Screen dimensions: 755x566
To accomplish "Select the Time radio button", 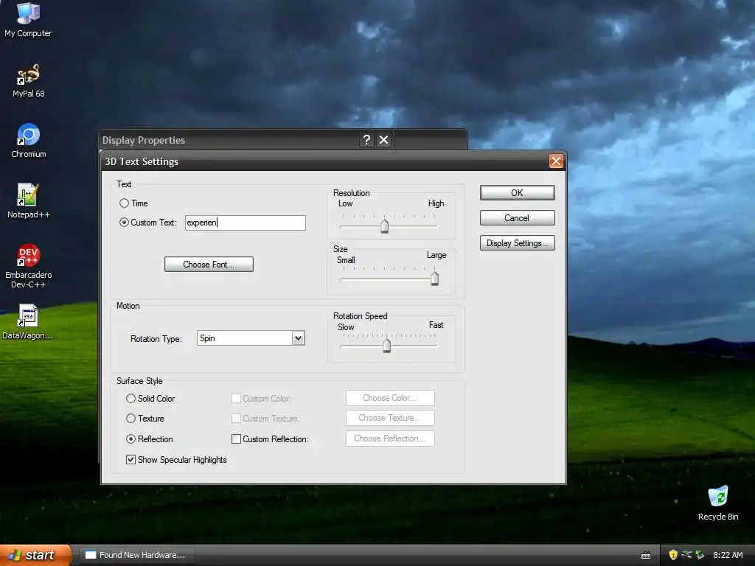I will pyautogui.click(x=124, y=203).
